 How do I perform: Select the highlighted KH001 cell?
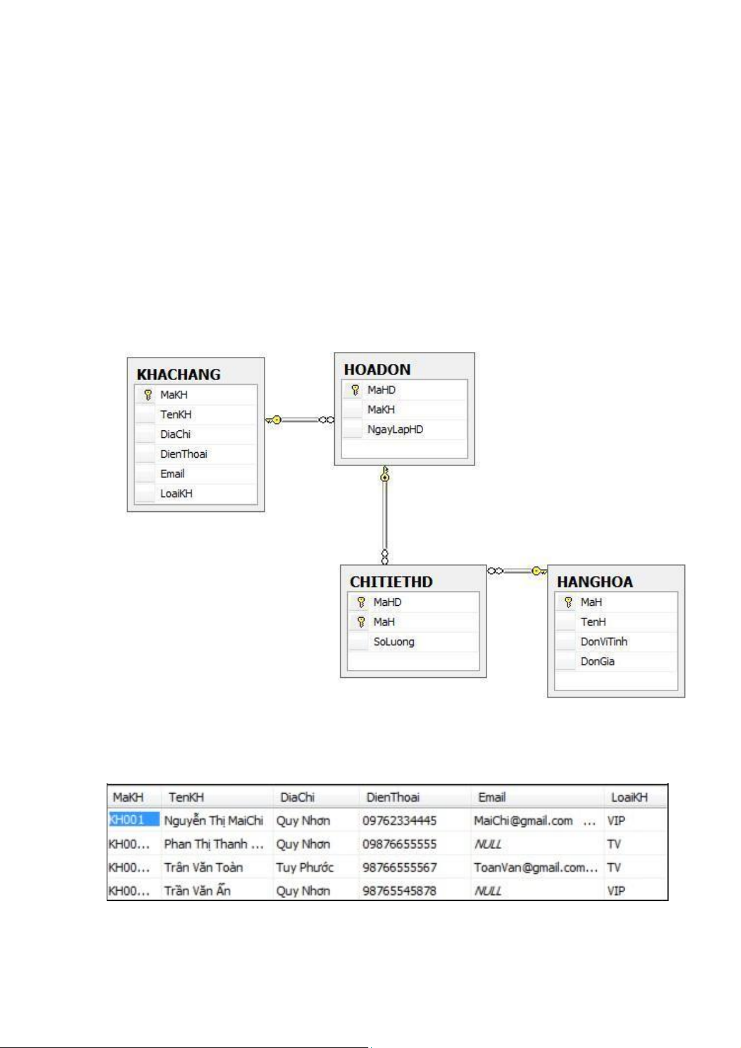[128, 820]
